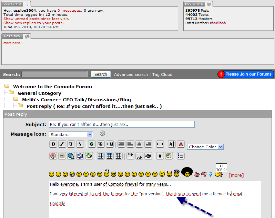Insert horizontal rule button

pyautogui.click(x=160, y=144)
